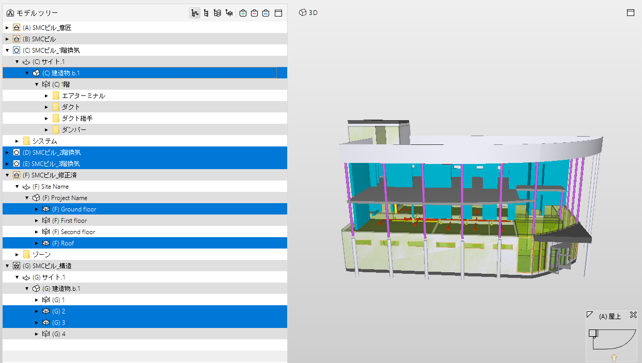The width and height of the screenshot is (642, 363).
Task: Click the システム folder icon
Action: click(26, 141)
